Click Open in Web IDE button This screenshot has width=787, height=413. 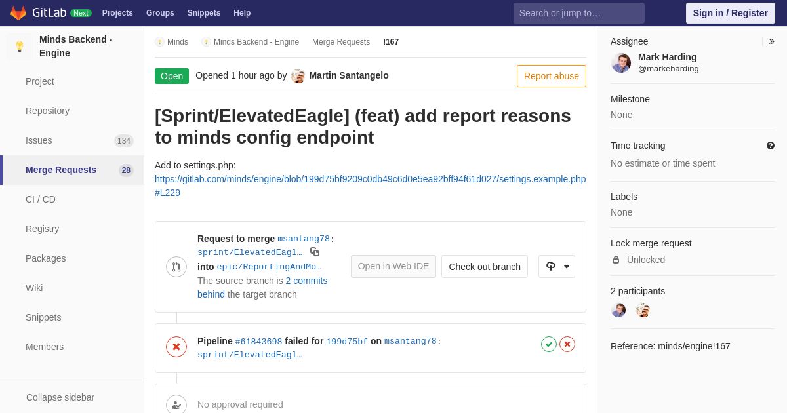[x=393, y=267]
